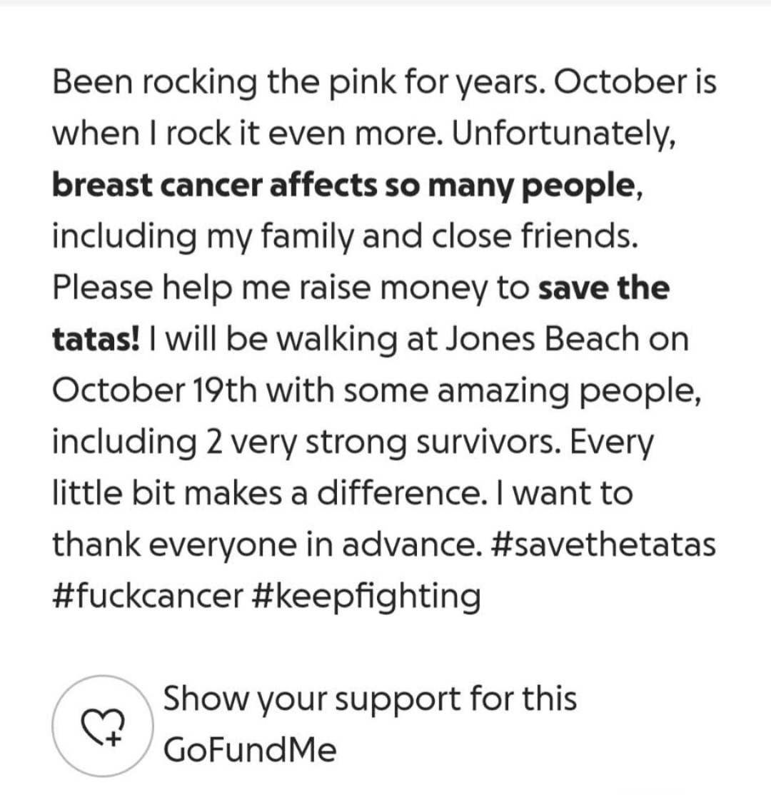
Task: Click the heart-plus support icon
Action: tap(102, 725)
